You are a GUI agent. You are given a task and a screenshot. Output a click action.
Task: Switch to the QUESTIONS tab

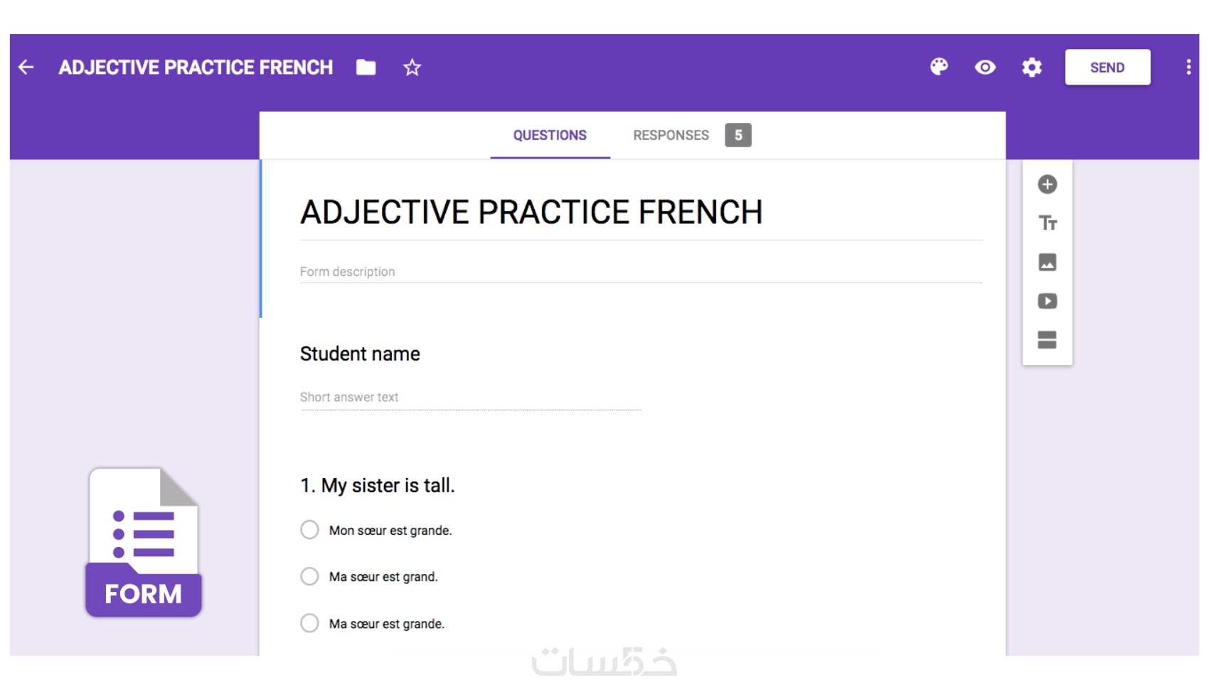coord(550,135)
